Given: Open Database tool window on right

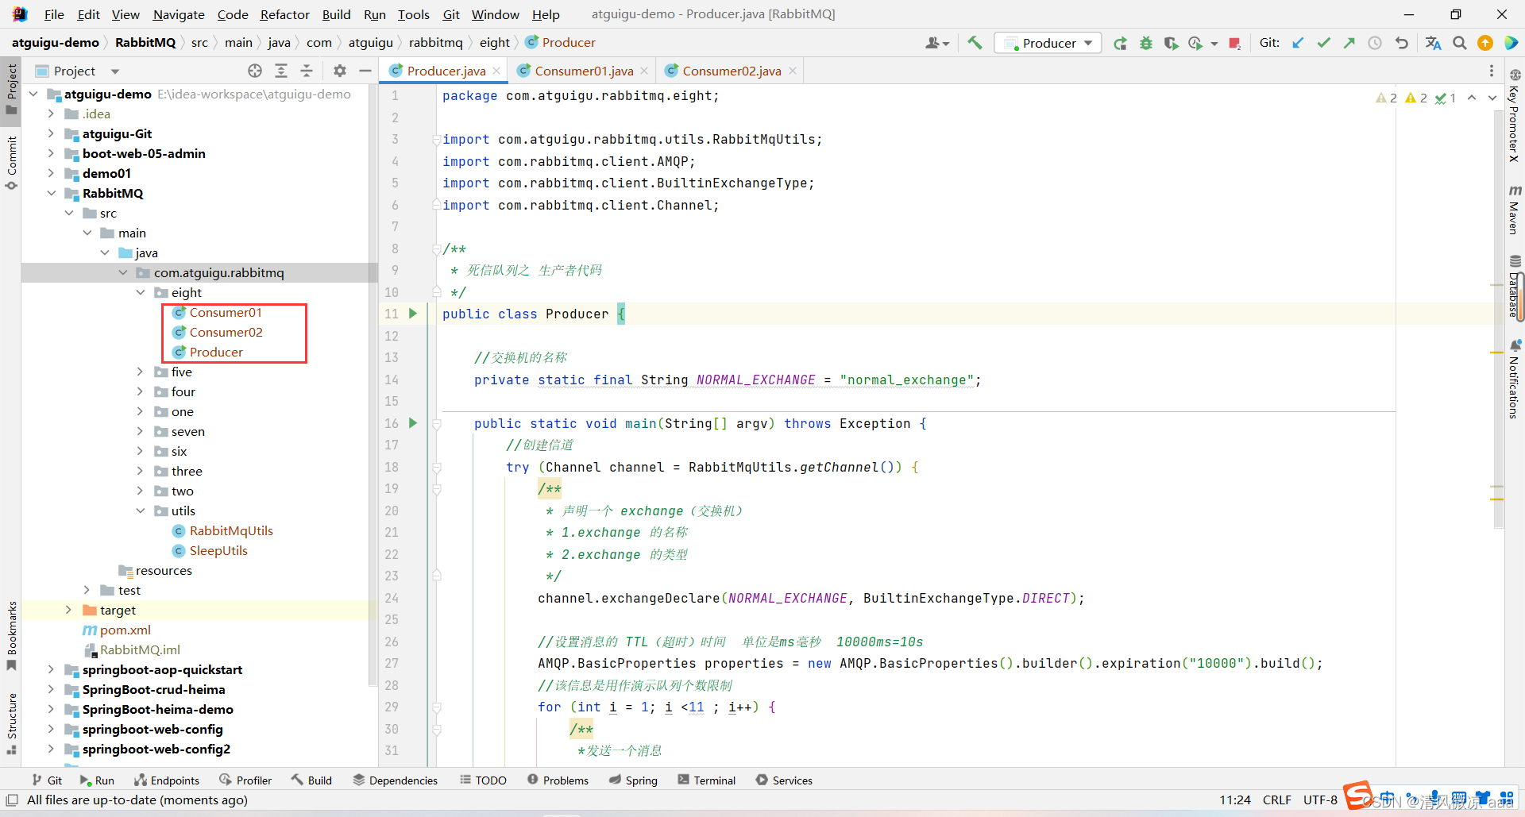Looking at the screenshot, I should [1515, 287].
